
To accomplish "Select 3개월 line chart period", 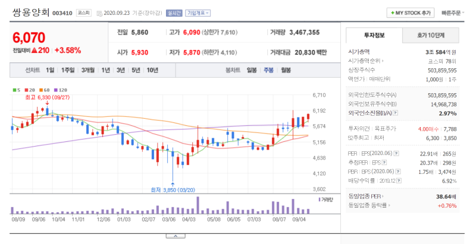I will tap(87, 70).
